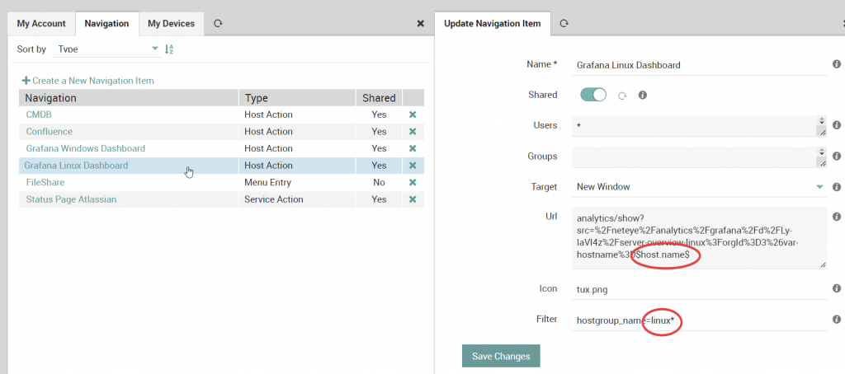The height and width of the screenshot is (374, 845).
Task: Open the Confluence navigation item
Action: pos(49,132)
